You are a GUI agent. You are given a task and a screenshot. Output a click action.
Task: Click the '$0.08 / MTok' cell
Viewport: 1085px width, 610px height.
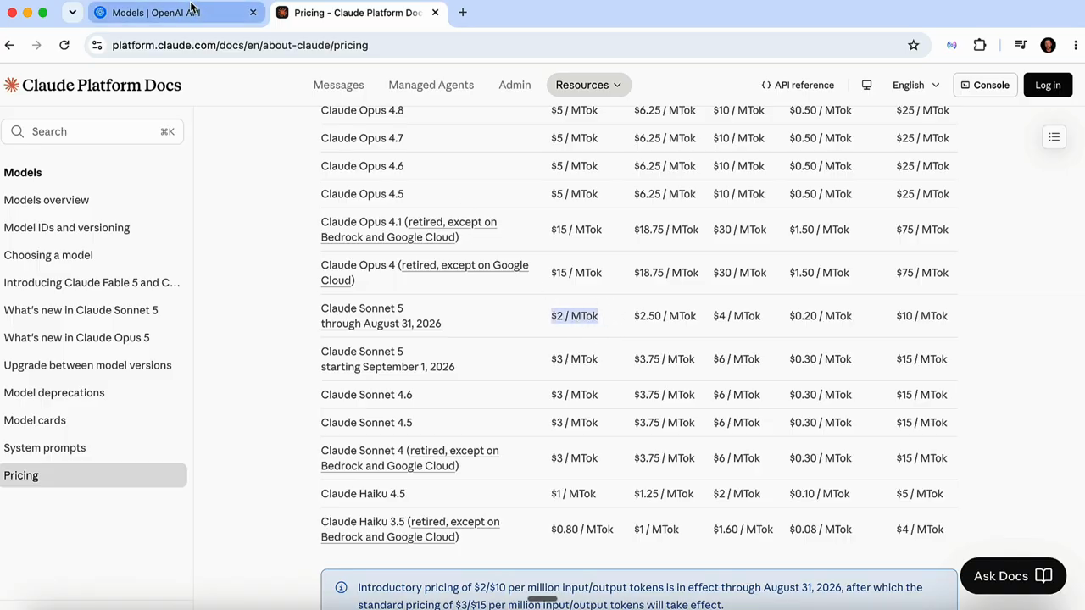pyautogui.click(x=821, y=530)
